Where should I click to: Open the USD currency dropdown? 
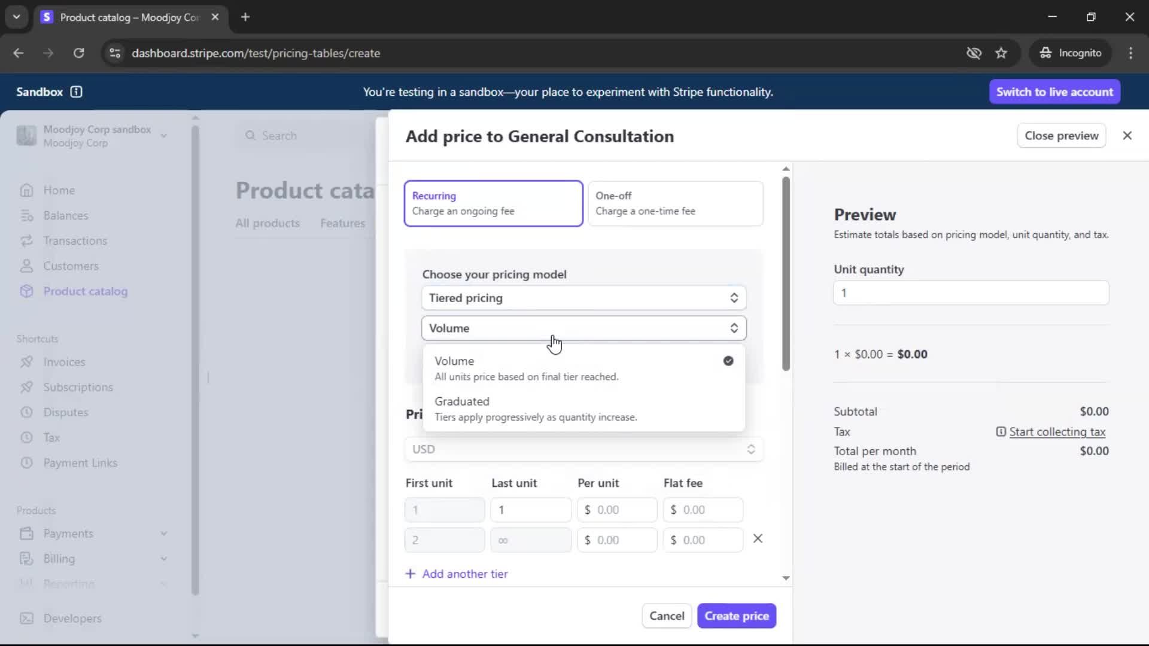pyautogui.click(x=583, y=449)
